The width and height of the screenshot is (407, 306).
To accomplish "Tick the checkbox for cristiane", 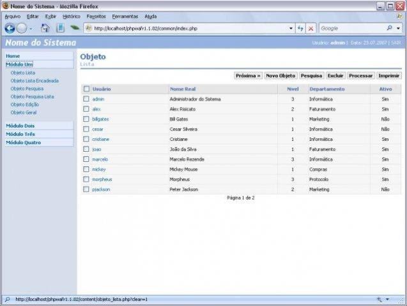I will tap(86, 139).
